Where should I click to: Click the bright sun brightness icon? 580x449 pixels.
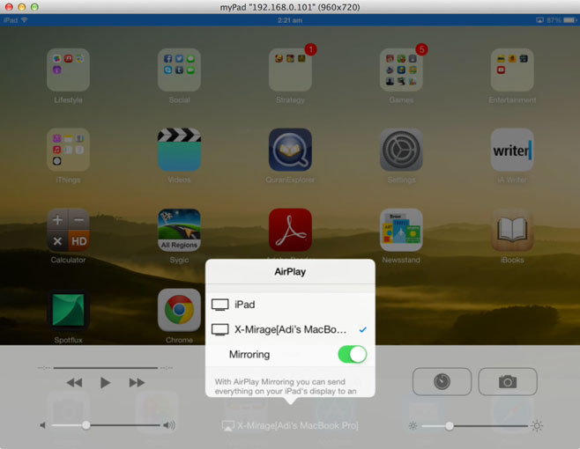(x=537, y=426)
